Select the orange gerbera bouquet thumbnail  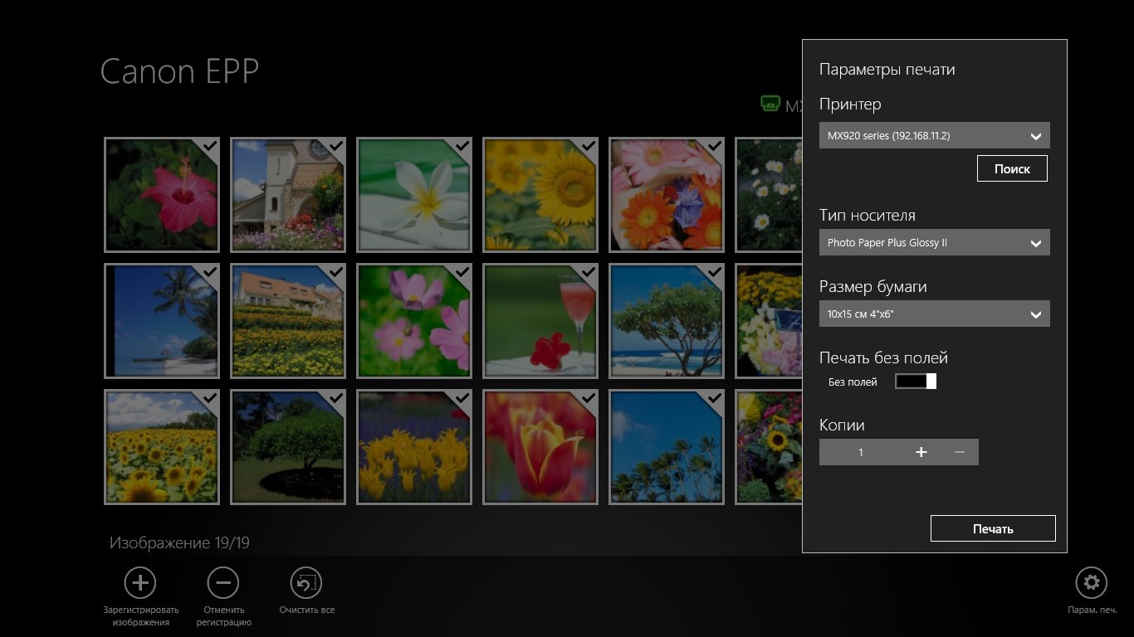(x=667, y=195)
